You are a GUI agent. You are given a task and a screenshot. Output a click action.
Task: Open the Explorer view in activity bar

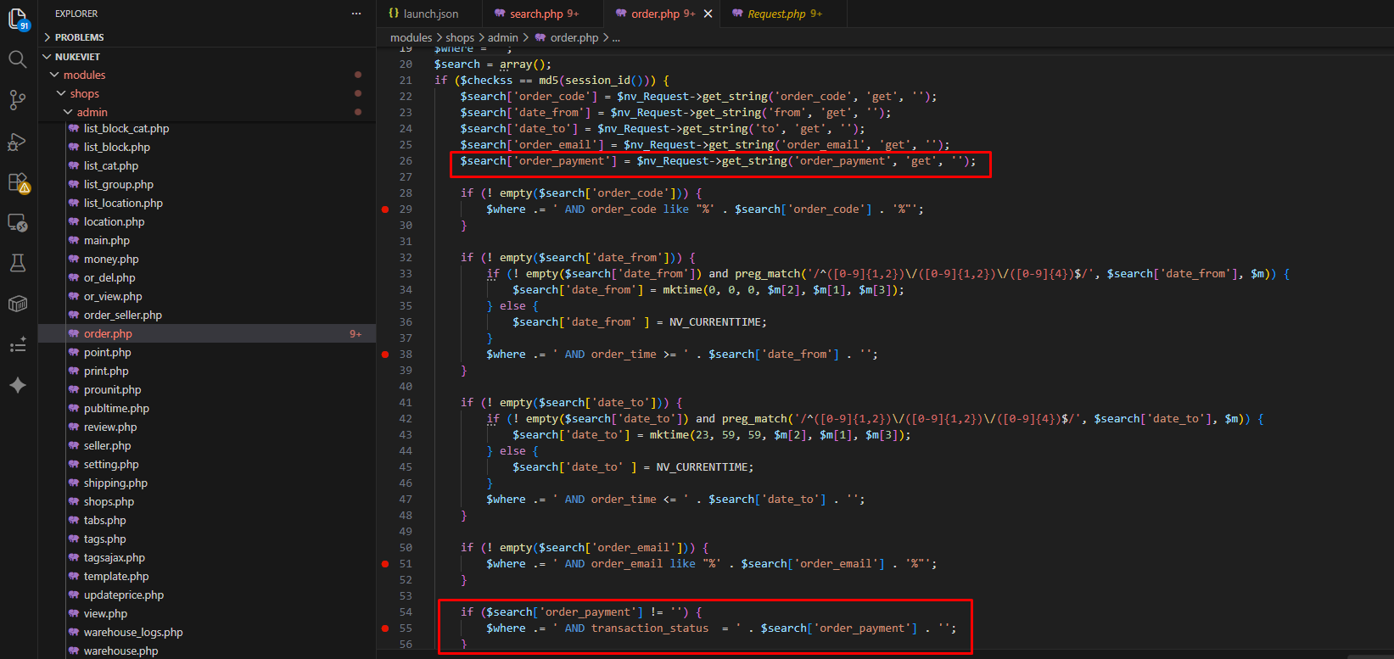pyautogui.click(x=17, y=19)
